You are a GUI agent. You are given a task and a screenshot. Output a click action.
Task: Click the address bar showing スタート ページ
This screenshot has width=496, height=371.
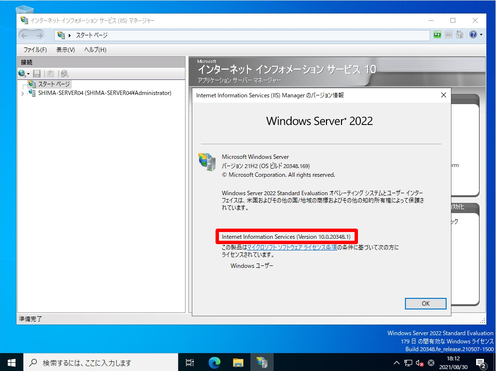tap(242, 35)
